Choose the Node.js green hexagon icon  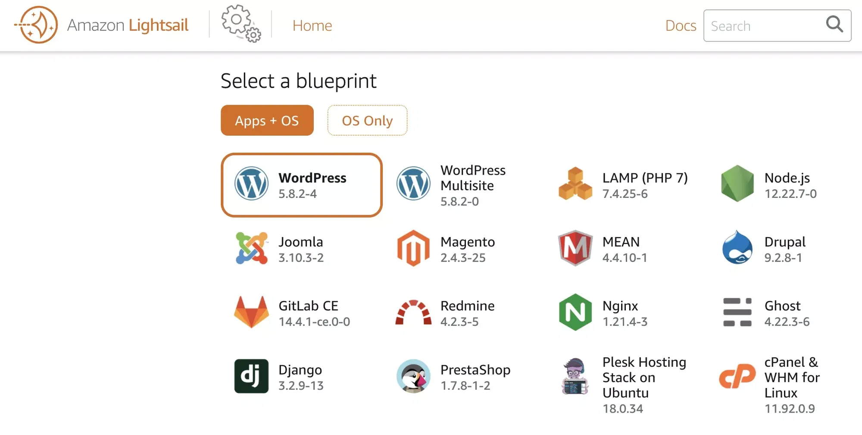[737, 183]
